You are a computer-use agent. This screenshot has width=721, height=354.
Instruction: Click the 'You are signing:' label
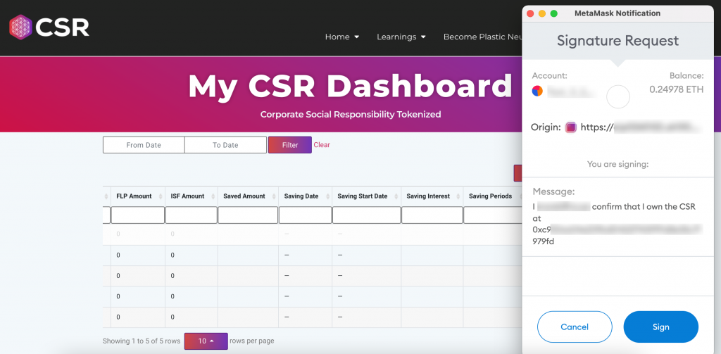(617, 164)
